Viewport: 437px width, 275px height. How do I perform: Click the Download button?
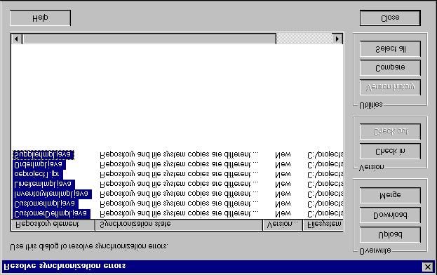[x=390, y=215]
